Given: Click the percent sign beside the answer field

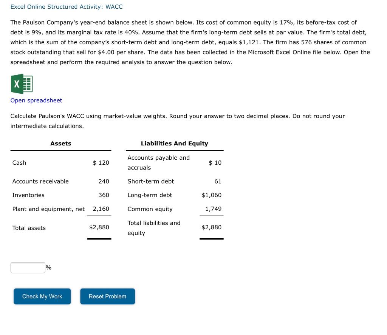Looking at the screenshot, I should tap(48, 267).
